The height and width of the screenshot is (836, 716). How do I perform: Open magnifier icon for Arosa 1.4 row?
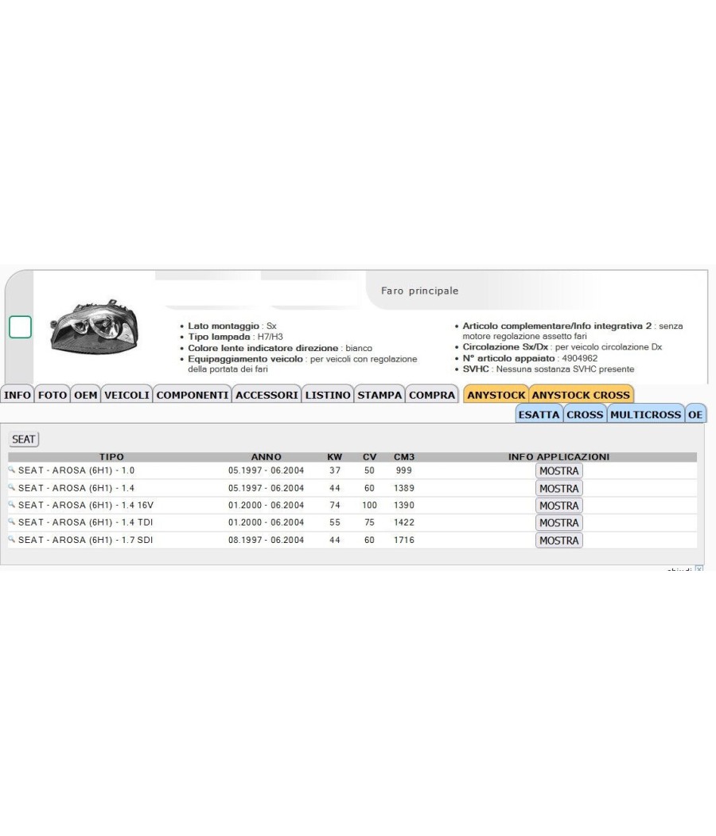coord(11,487)
